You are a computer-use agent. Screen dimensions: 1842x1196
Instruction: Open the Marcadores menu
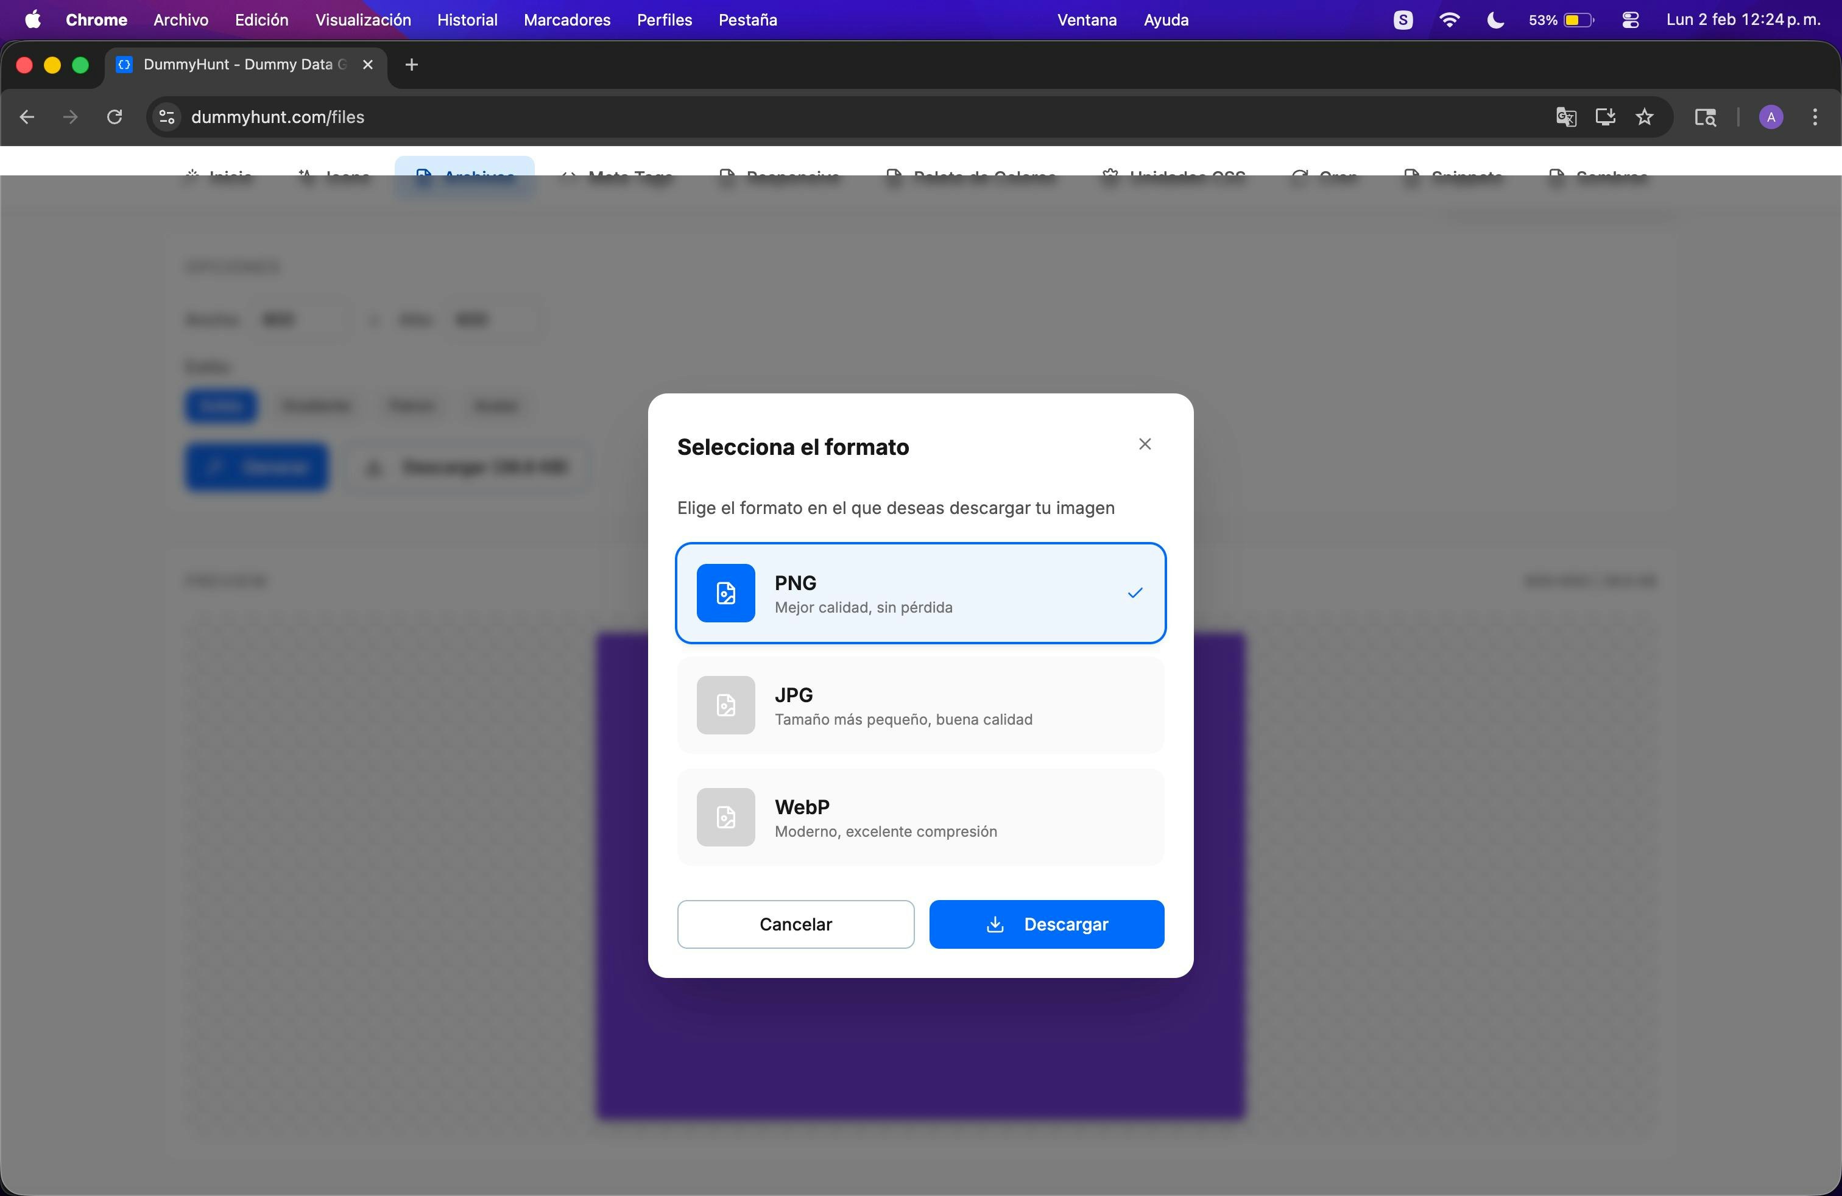pos(566,20)
